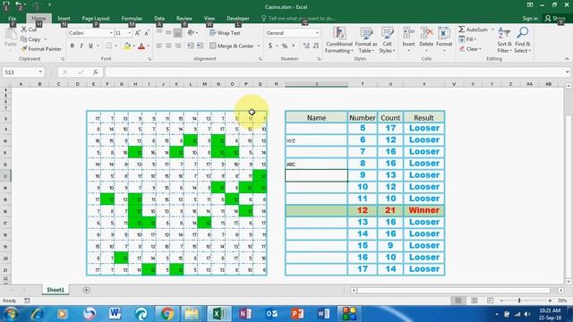Click the Bold formatting button
Image resolution: width=573 pixels, height=322 pixels.
[x=73, y=46]
